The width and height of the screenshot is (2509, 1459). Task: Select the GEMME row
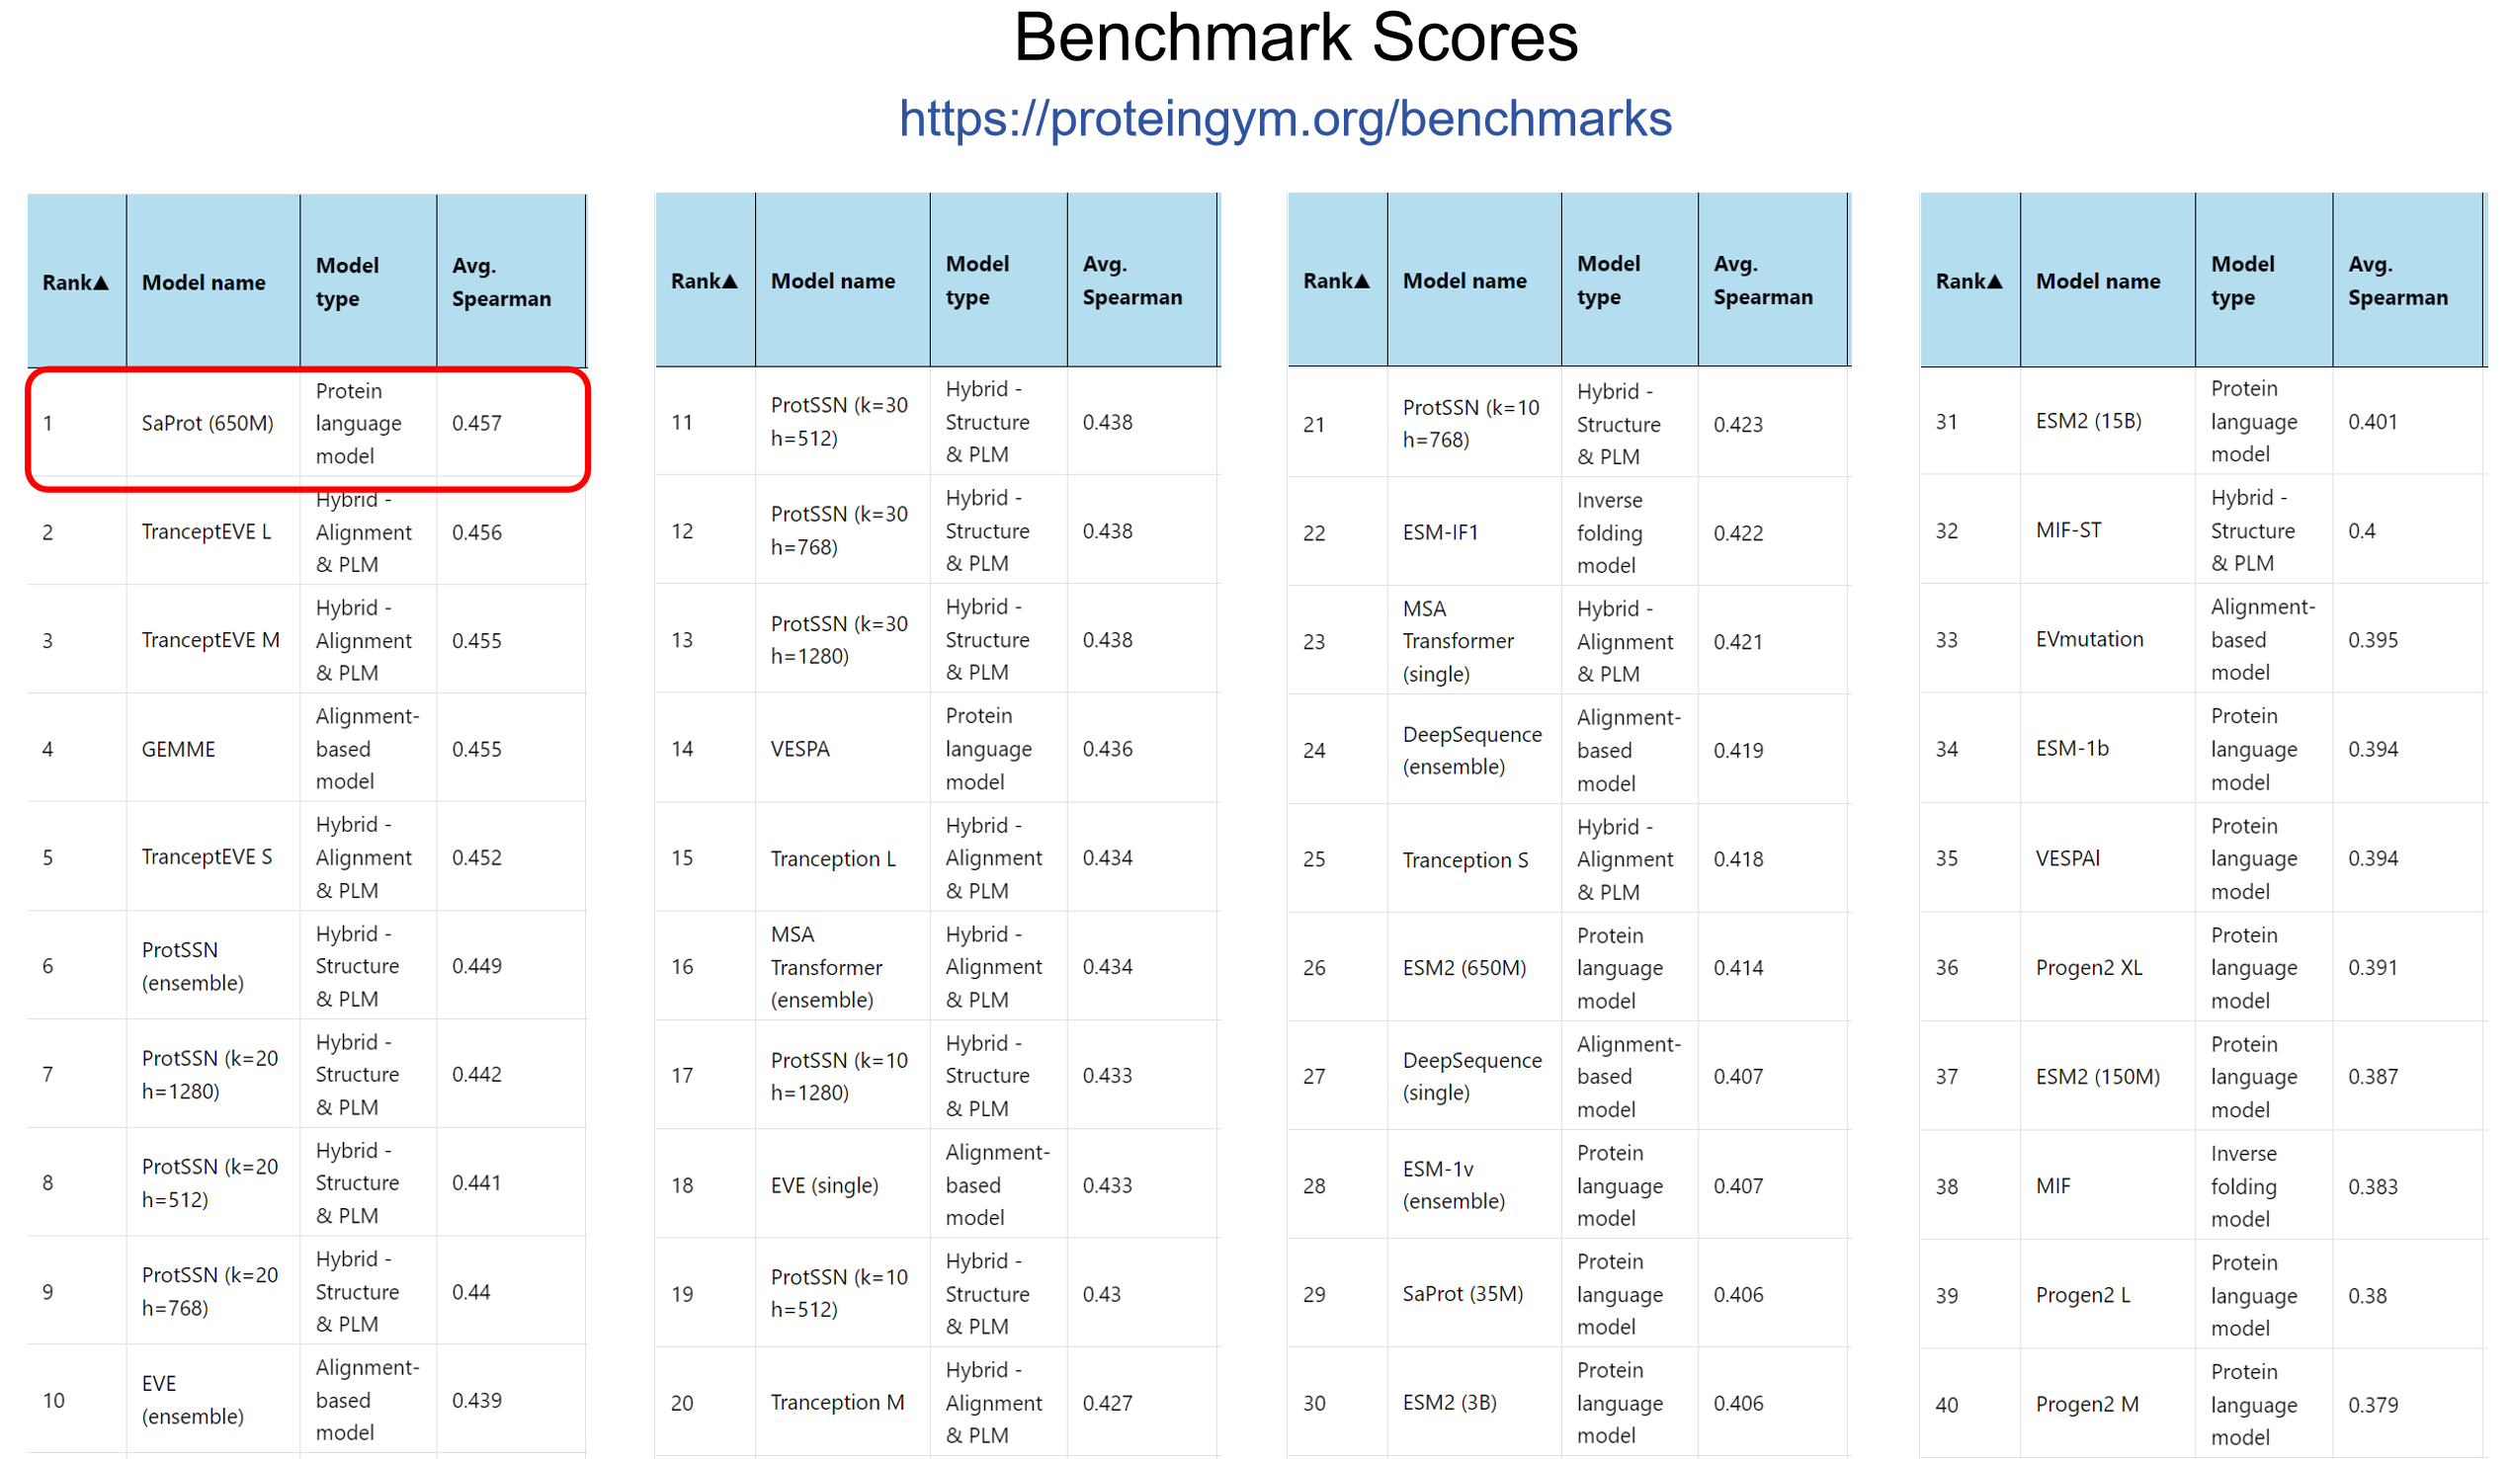(178, 750)
